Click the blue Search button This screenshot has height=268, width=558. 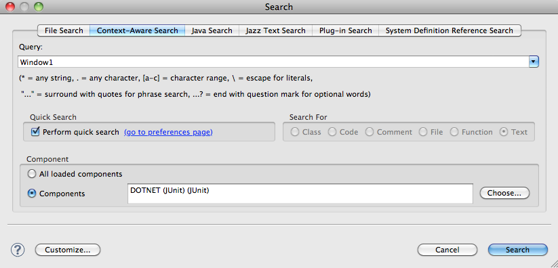517,250
